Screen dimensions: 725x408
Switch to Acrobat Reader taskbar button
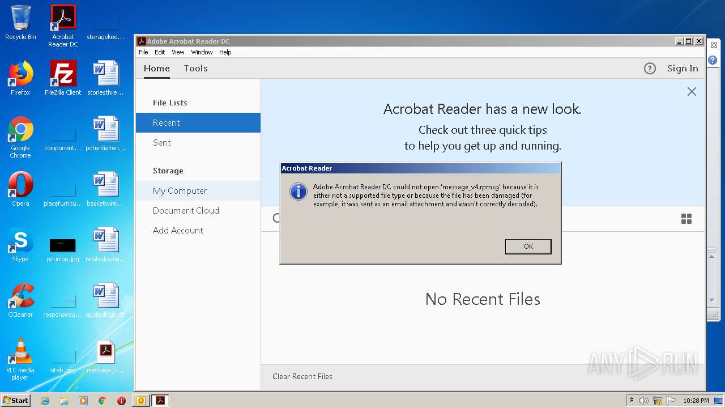(x=160, y=401)
